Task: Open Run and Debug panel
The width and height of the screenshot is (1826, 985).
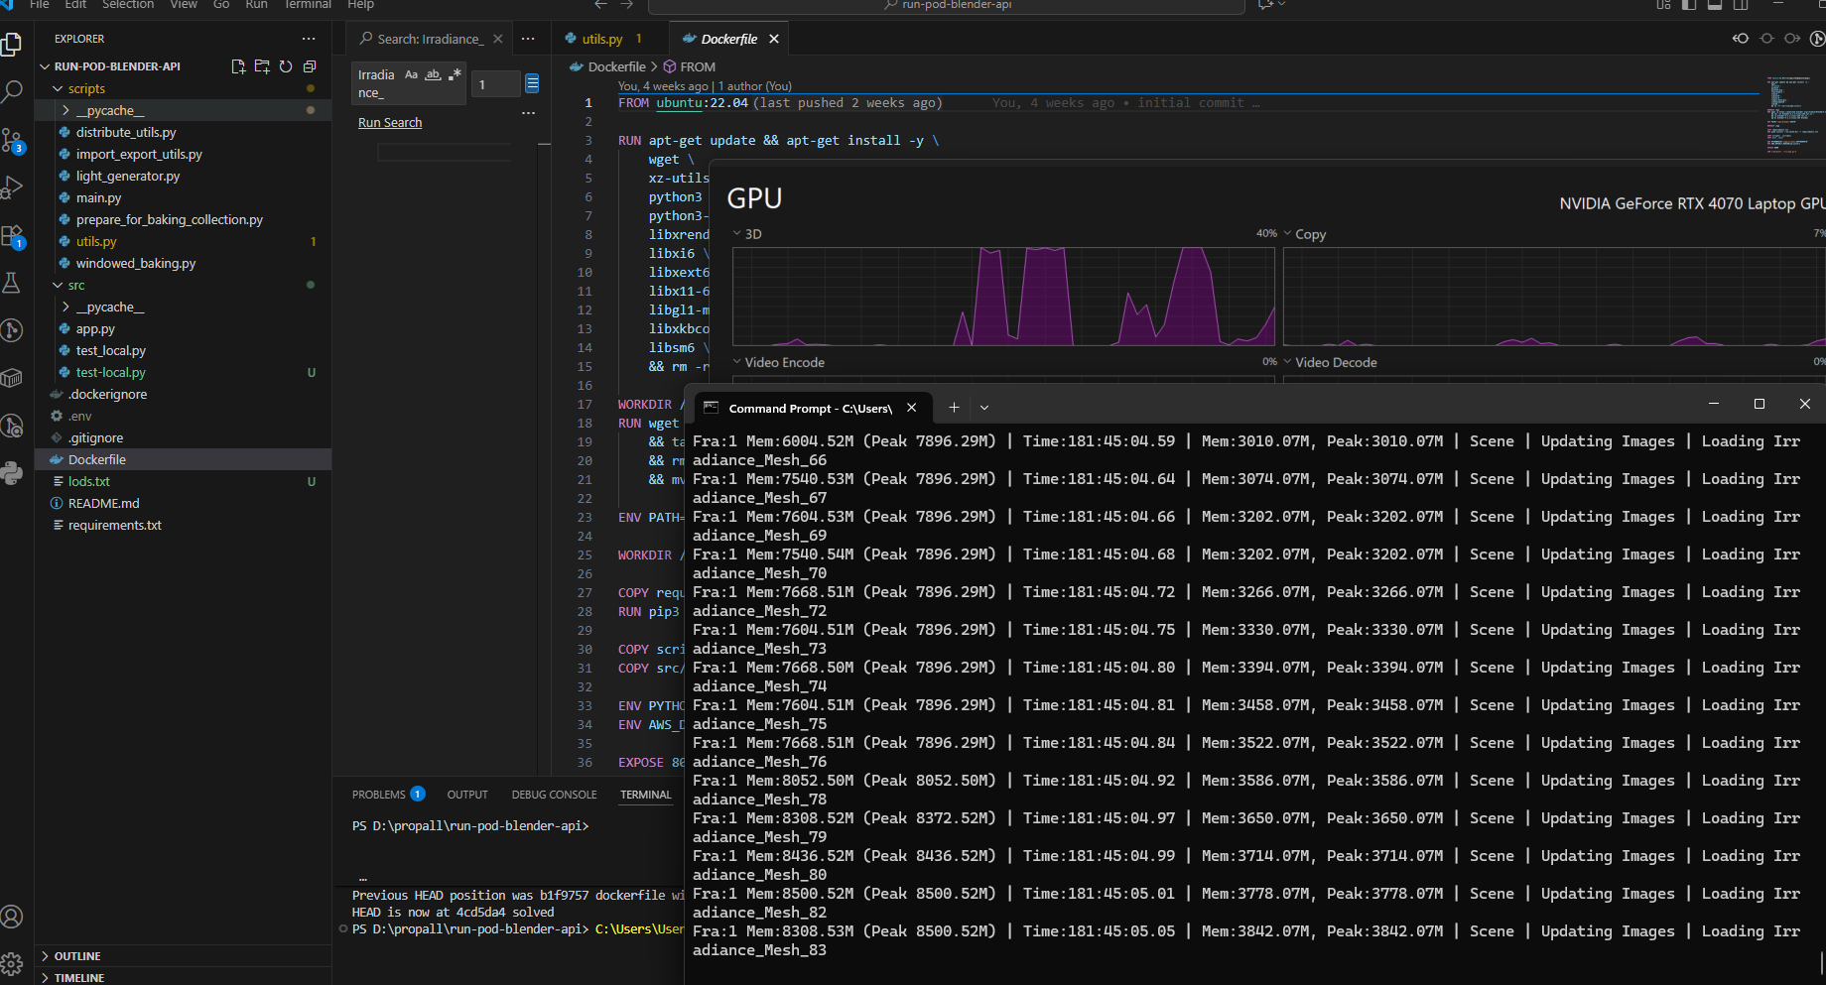Action: pos(12,187)
